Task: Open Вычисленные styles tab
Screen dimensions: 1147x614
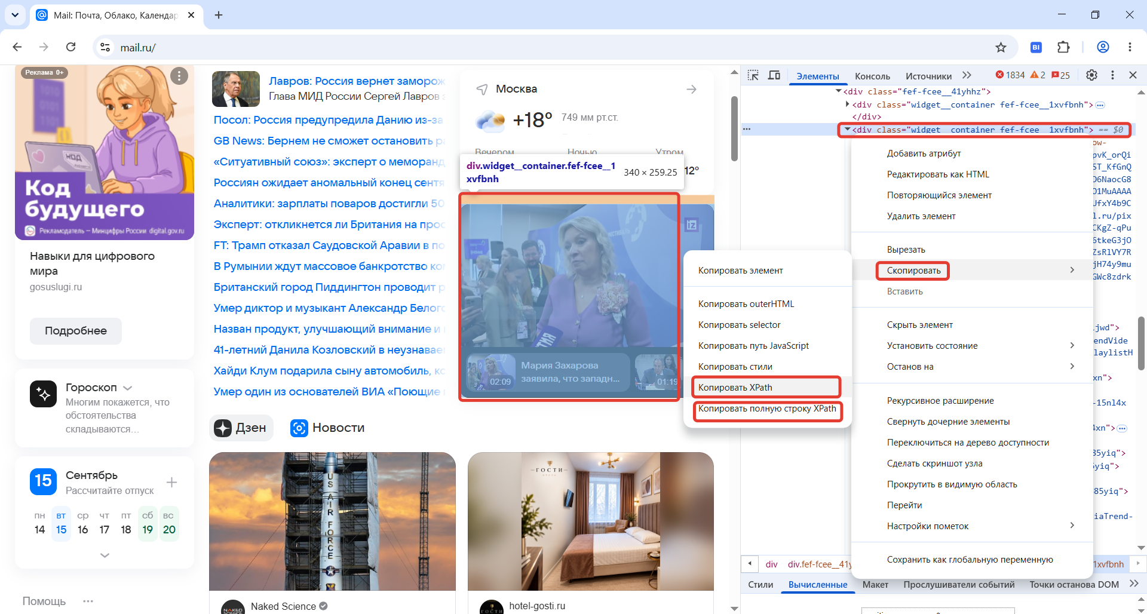Action: pyautogui.click(x=817, y=585)
